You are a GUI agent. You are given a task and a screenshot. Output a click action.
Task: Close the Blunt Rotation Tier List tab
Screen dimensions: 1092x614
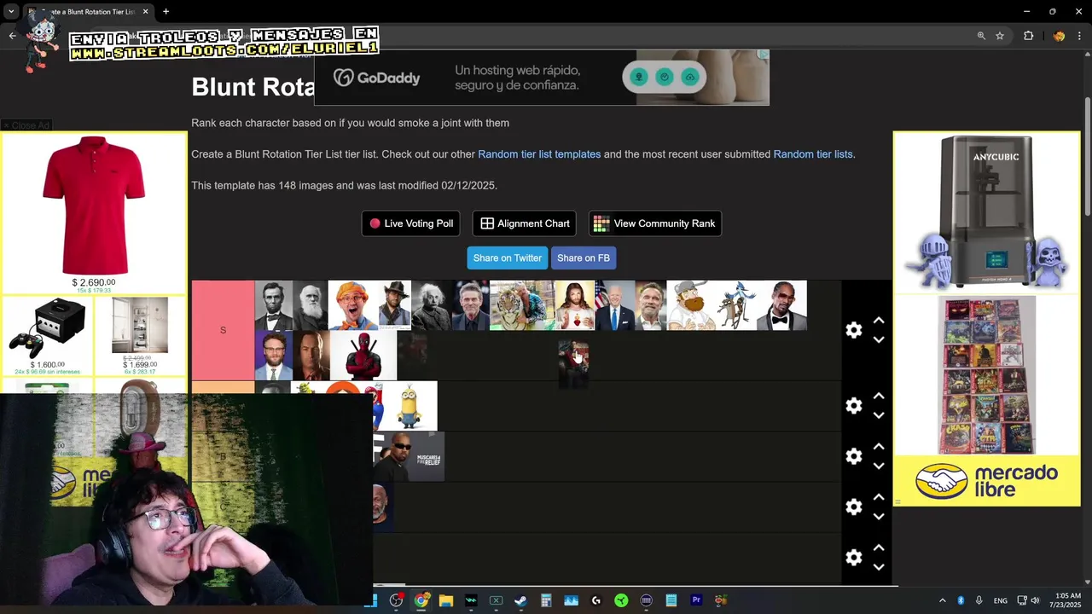coord(146,12)
